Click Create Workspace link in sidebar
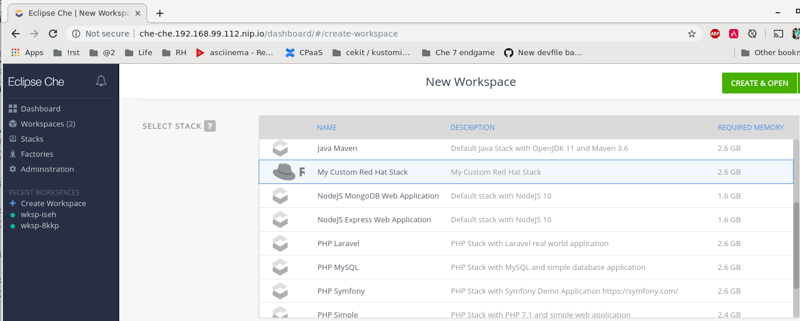 [x=53, y=203]
